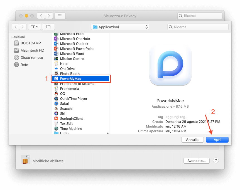Image resolution: width=240 pixels, height=190 pixels.
Task: Open the Applicazioni location dropdown
Action: (x=120, y=27)
